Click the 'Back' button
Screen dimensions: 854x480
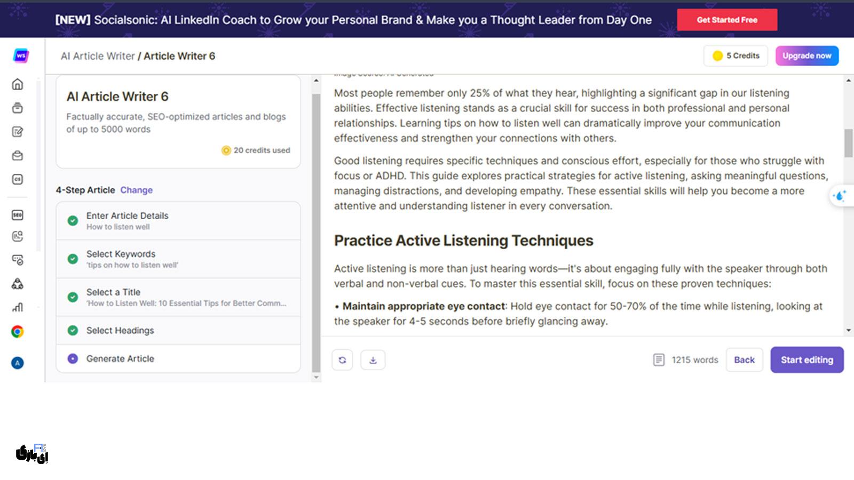(744, 360)
